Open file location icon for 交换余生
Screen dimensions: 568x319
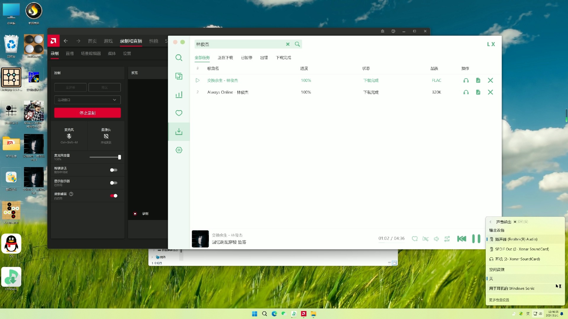pyautogui.click(x=478, y=80)
